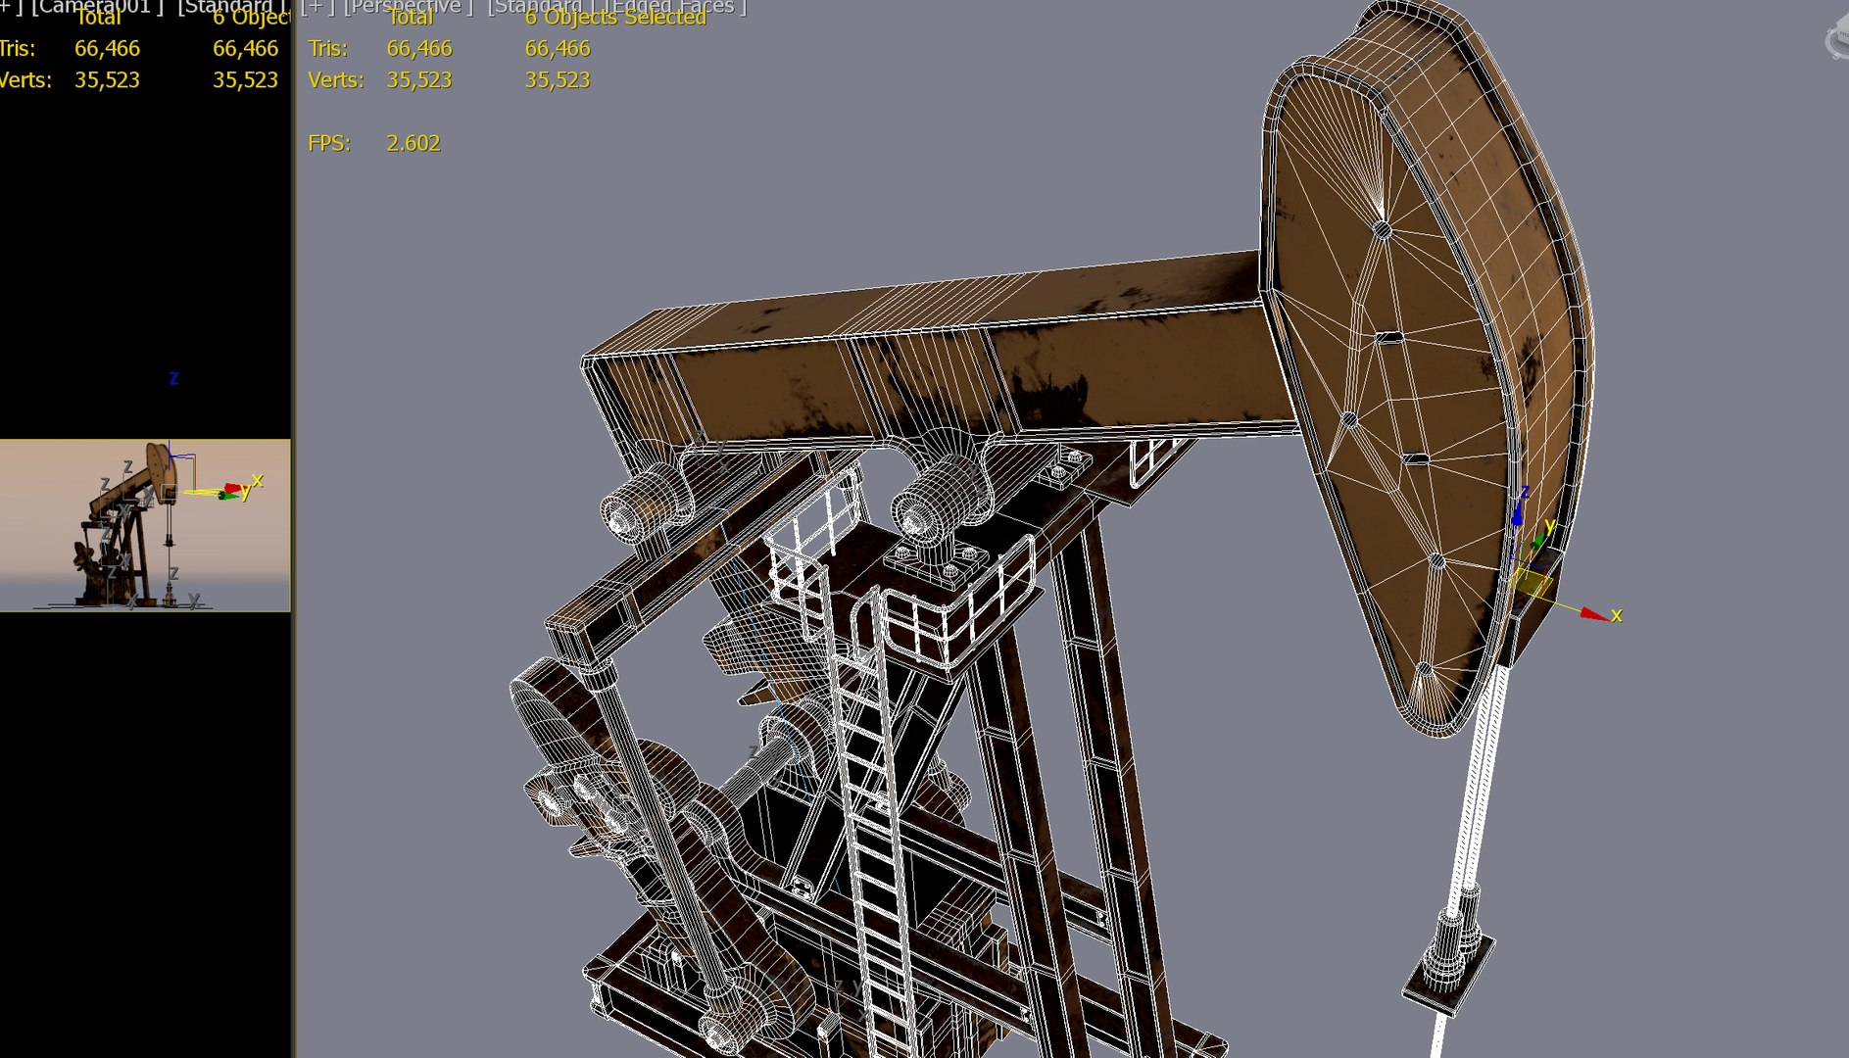
Task: Activate the Camera001 viewport render preview
Action: click(x=145, y=525)
